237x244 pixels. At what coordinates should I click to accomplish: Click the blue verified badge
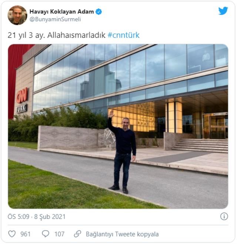coord(99,12)
